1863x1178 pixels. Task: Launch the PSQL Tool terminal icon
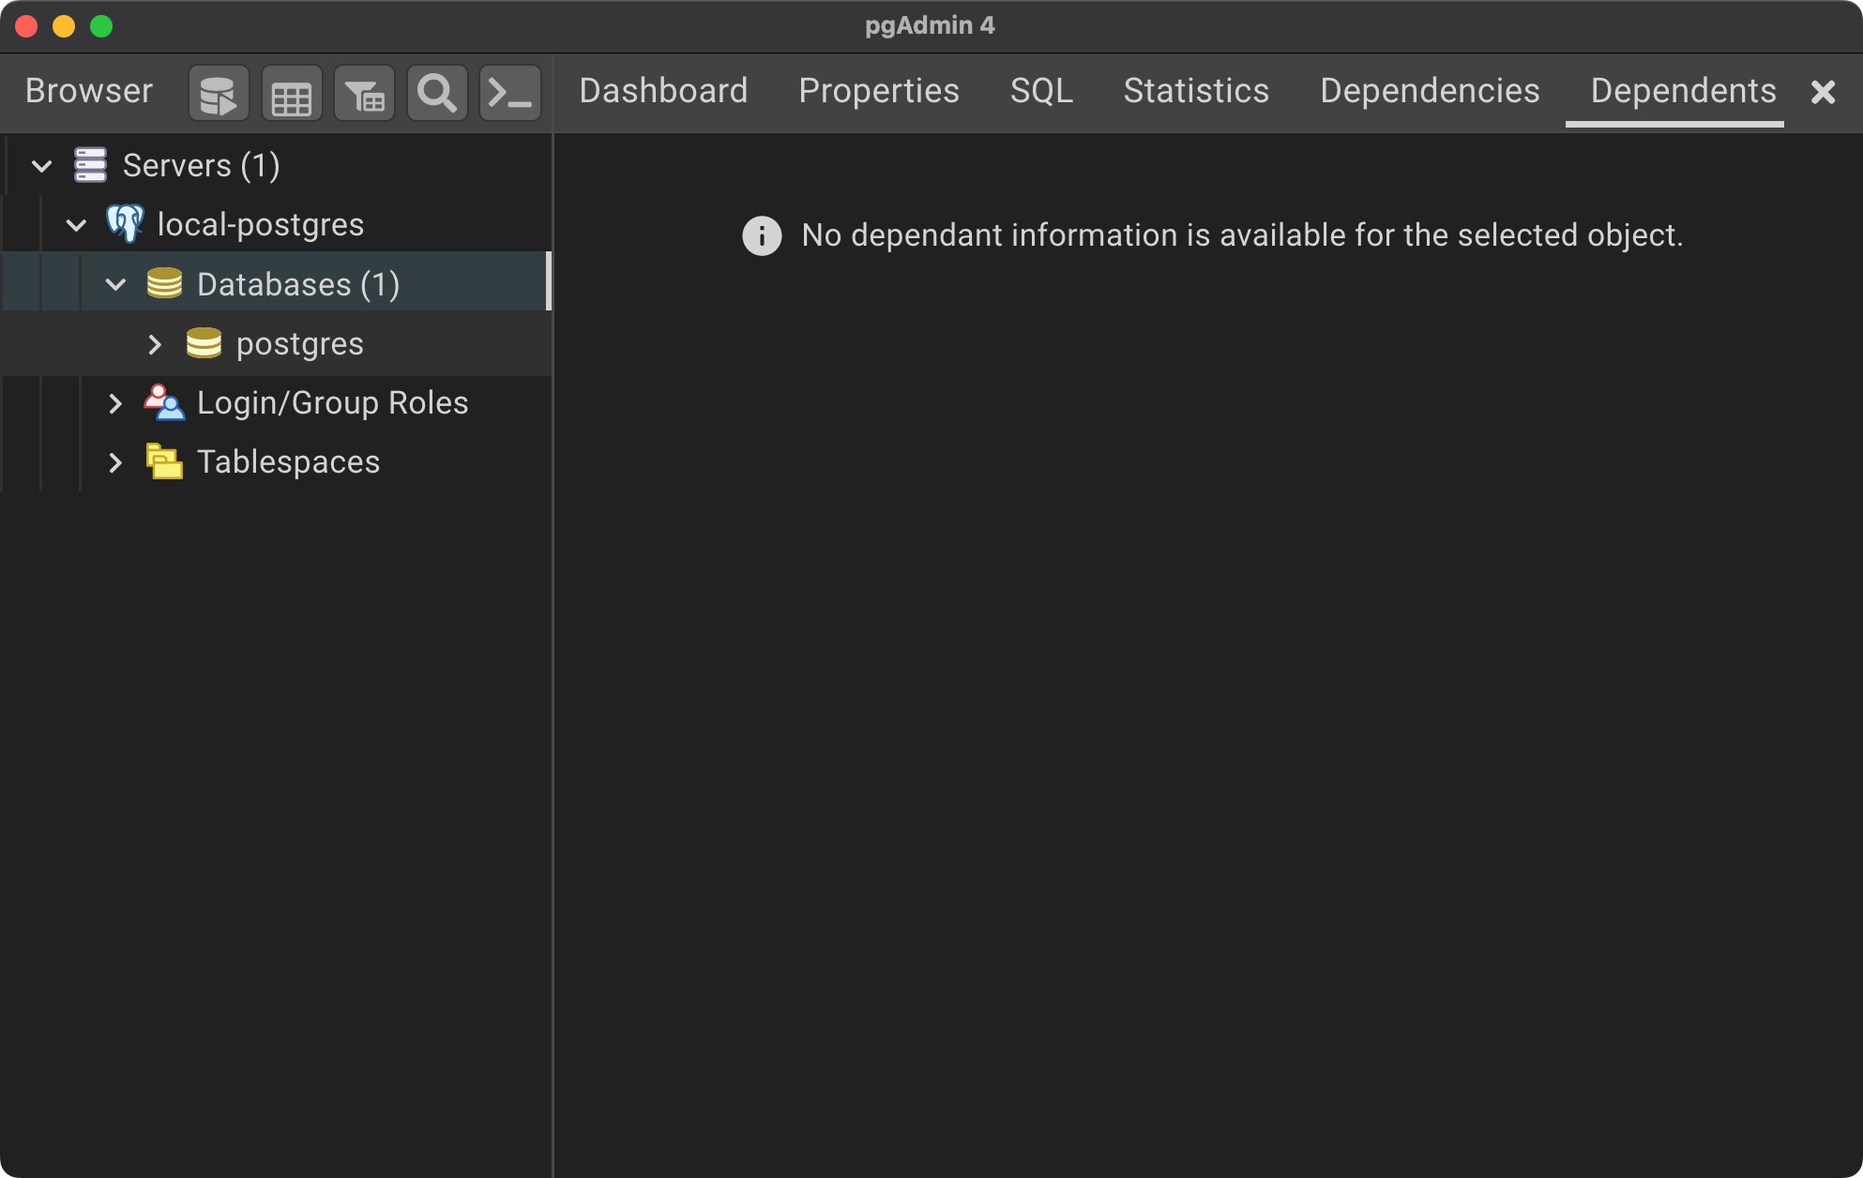tap(510, 93)
